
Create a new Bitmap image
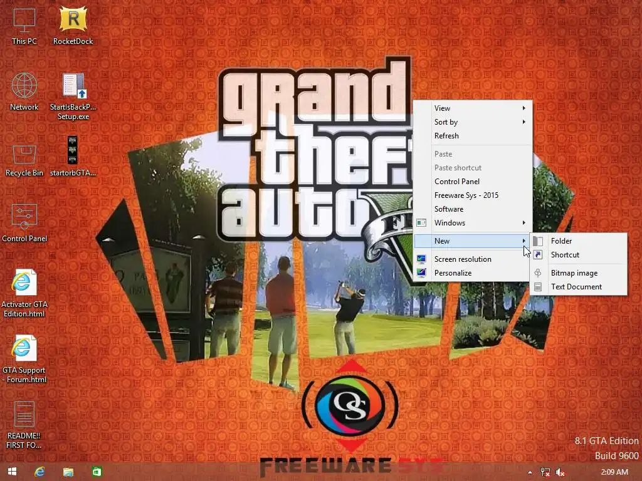pyautogui.click(x=579, y=273)
